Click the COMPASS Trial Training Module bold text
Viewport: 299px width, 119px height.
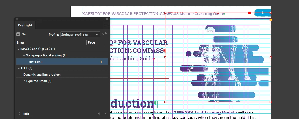(x=204, y=113)
